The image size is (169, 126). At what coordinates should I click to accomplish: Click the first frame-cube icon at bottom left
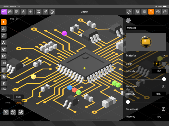(x=6, y=112)
